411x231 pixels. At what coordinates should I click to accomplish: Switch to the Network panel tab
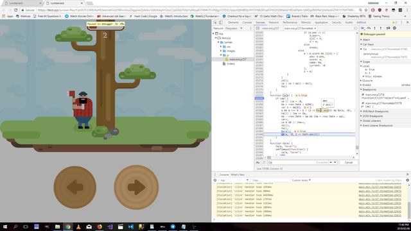click(274, 22)
